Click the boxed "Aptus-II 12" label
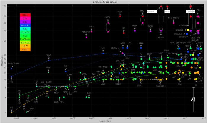The width and height of the screenshot is (207, 123). point(152,12)
